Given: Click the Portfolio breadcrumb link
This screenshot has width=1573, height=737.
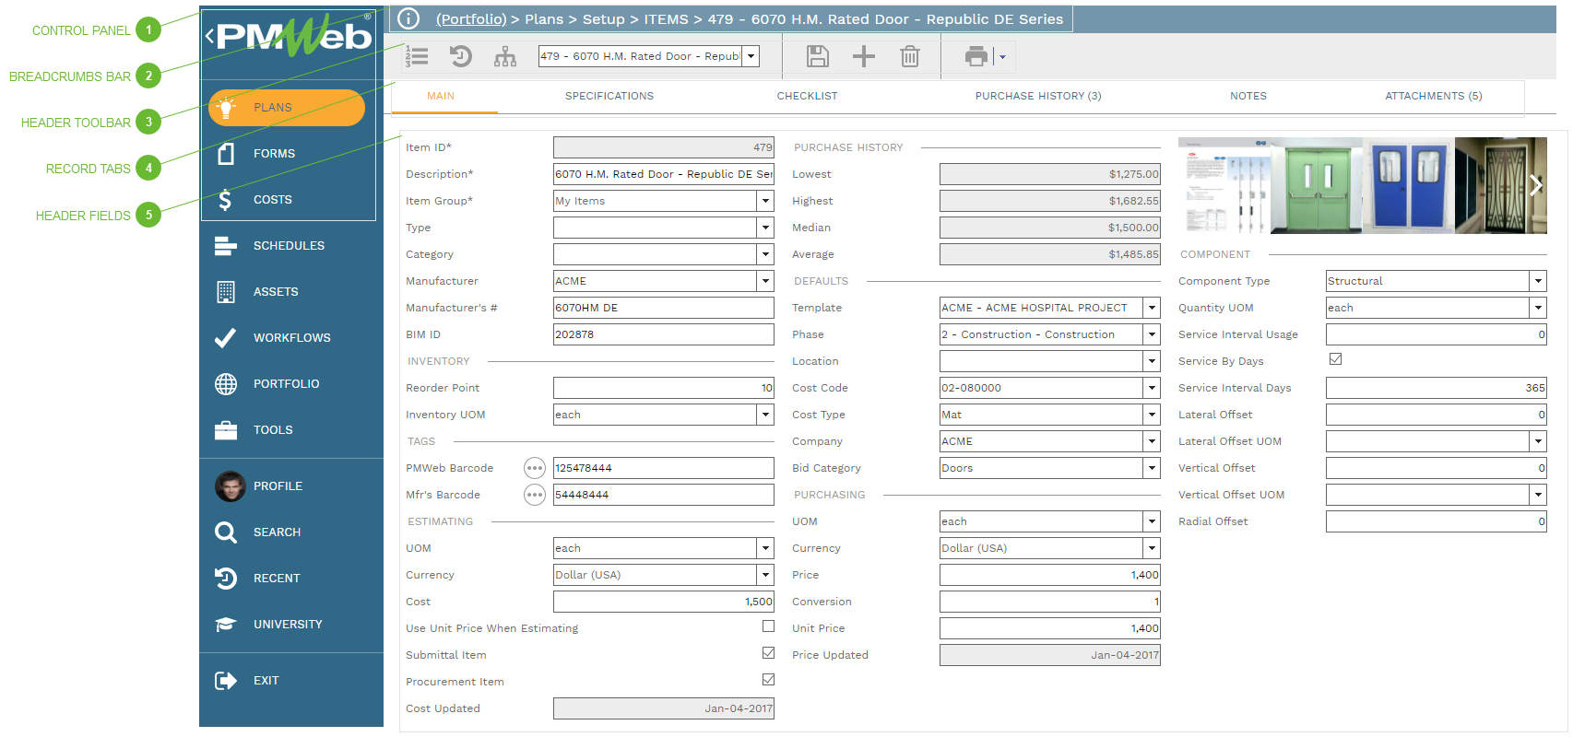Looking at the screenshot, I should tap(470, 19).
